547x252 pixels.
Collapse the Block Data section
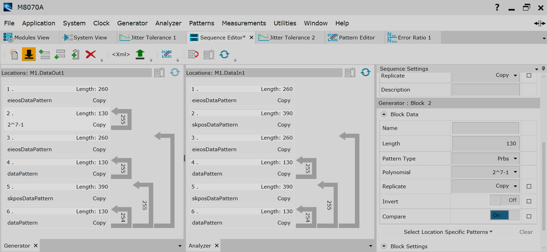pyautogui.click(x=384, y=115)
